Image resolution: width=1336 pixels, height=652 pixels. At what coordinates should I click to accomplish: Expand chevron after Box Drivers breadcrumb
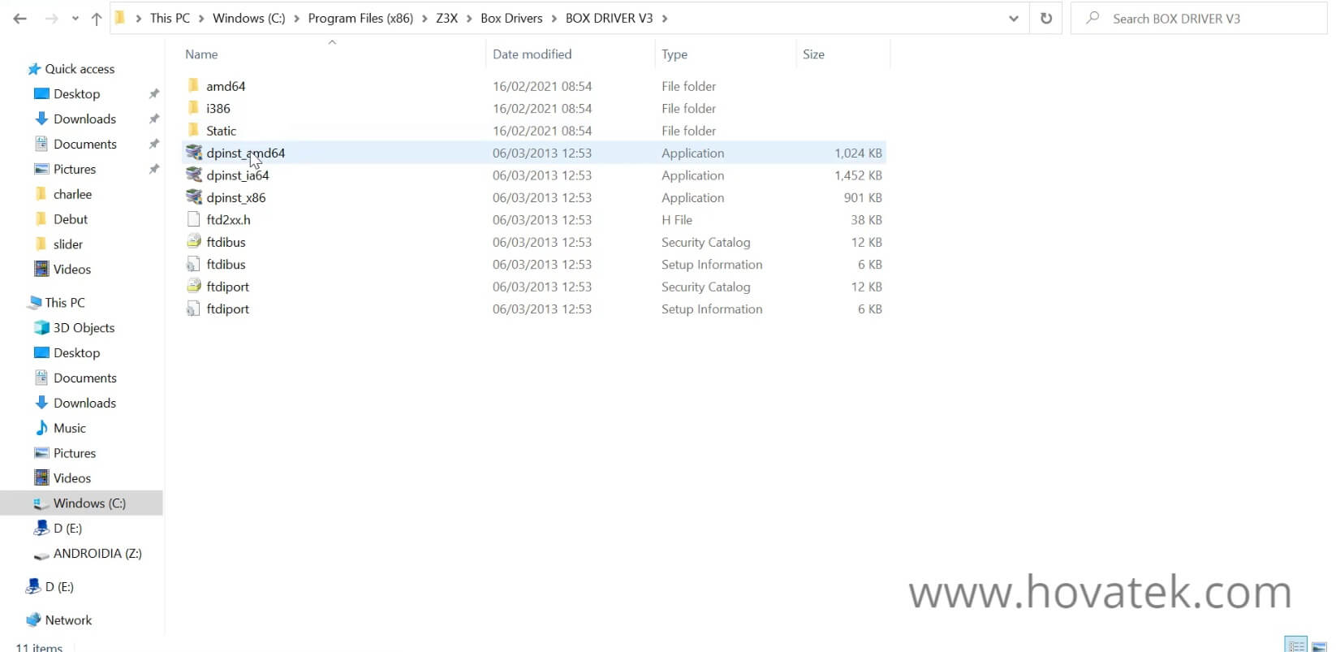point(554,19)
